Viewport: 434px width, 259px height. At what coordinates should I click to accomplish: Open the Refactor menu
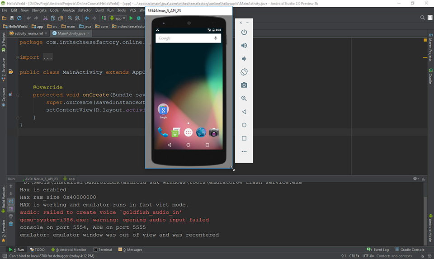point(85,10)
